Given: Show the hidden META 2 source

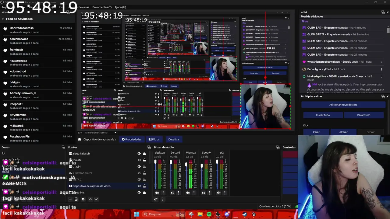Looking at the screenshot, I should point(139,179).
